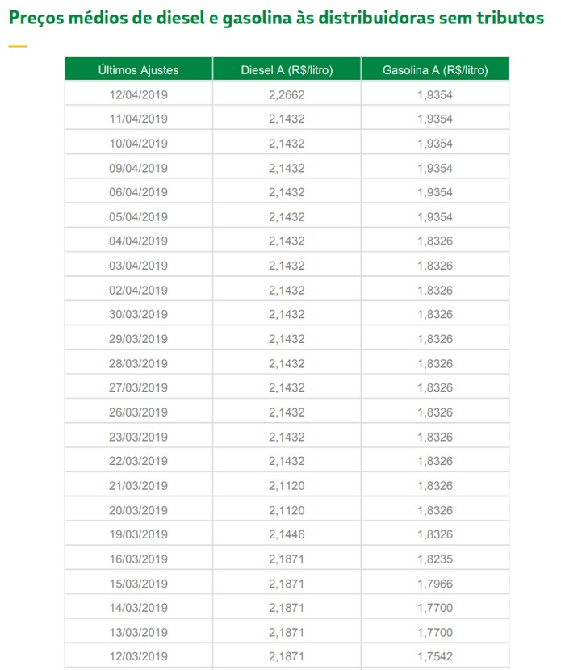
Task: Click the page title about diesel and gasoline prices
Action: coord(276,18)
